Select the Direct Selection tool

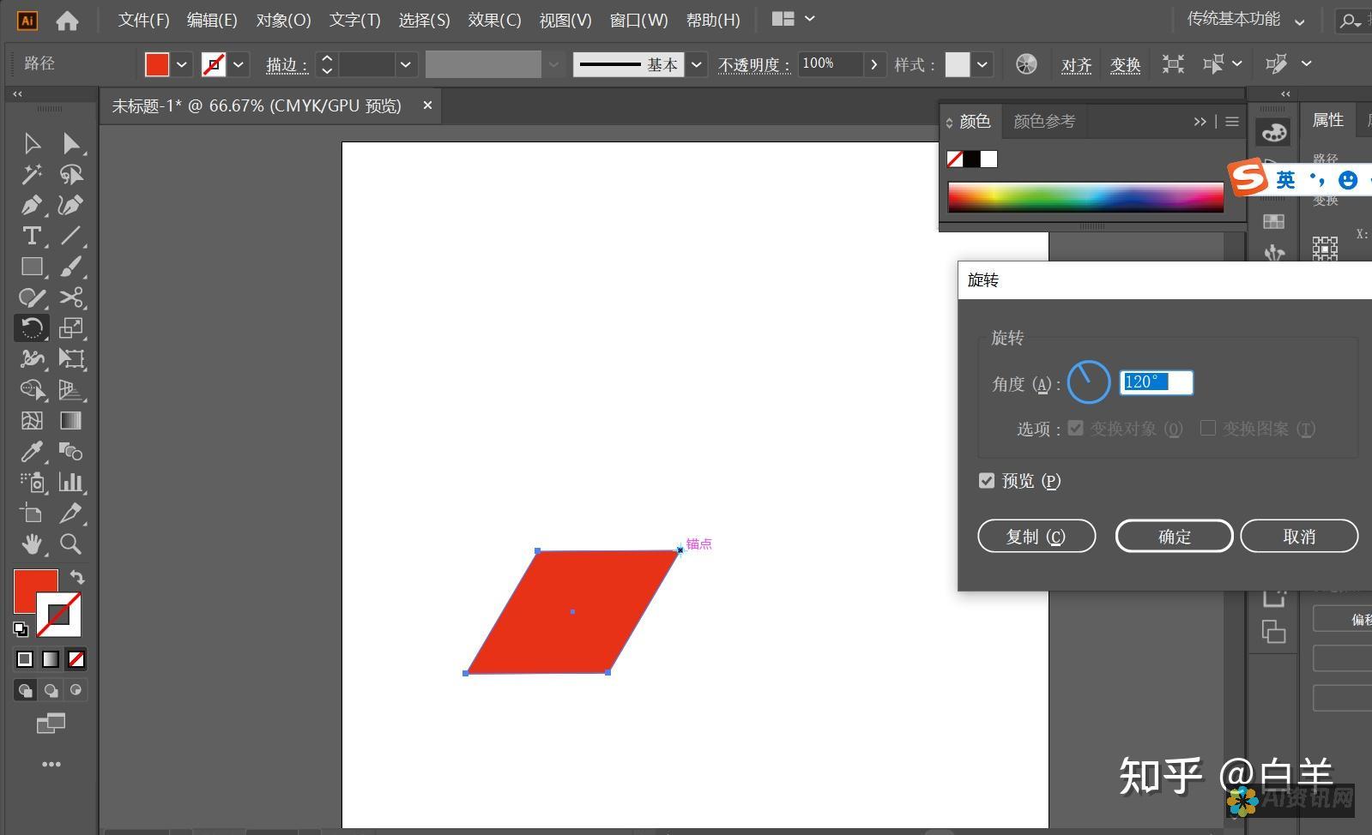coord(71,143)
